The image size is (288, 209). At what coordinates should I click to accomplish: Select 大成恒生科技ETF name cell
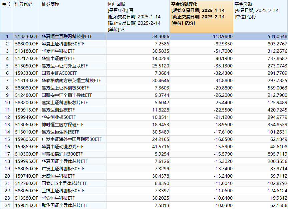73,176
